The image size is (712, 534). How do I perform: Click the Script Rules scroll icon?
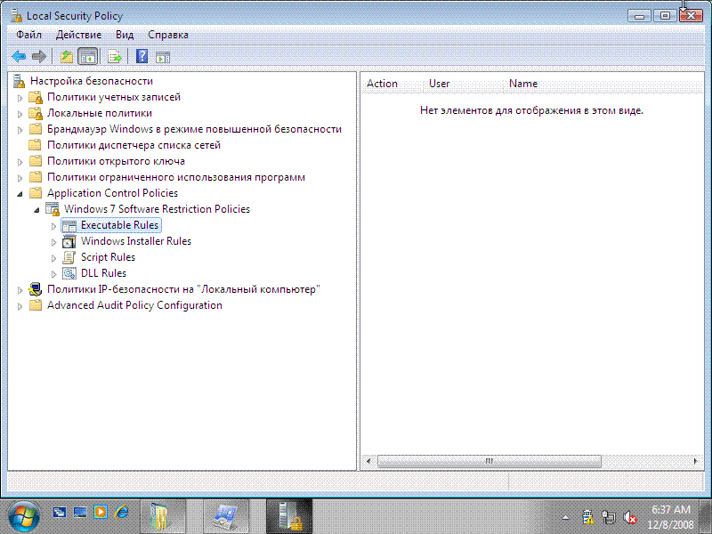(69, 257)
